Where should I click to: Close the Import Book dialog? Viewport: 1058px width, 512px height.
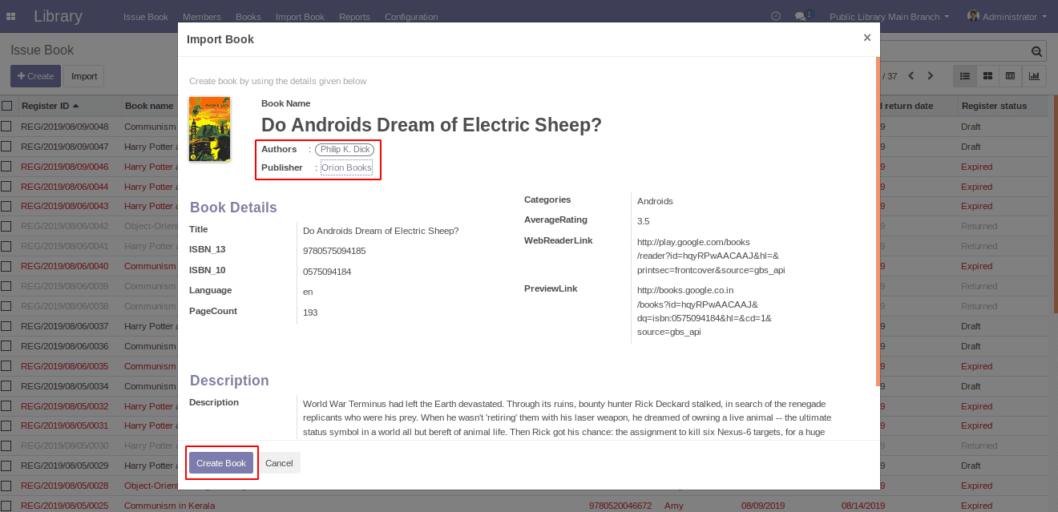[x=866, y=38]
